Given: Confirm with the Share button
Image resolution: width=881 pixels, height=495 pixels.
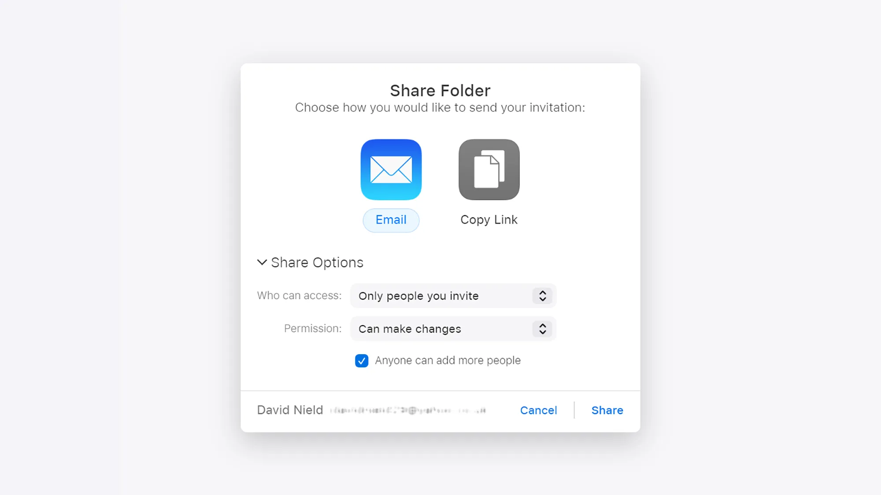Looking at the screenshot, I should pyautogui.click(x=607, y=410).
